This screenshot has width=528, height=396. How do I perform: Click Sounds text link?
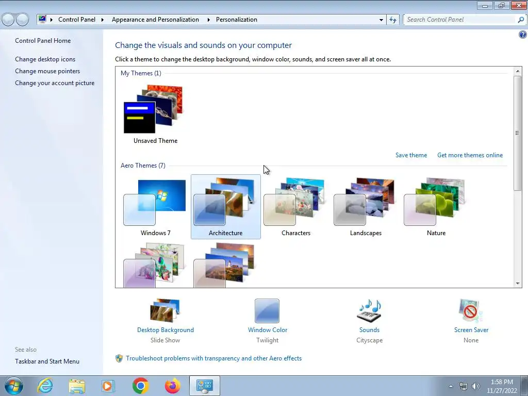[369, 330]
